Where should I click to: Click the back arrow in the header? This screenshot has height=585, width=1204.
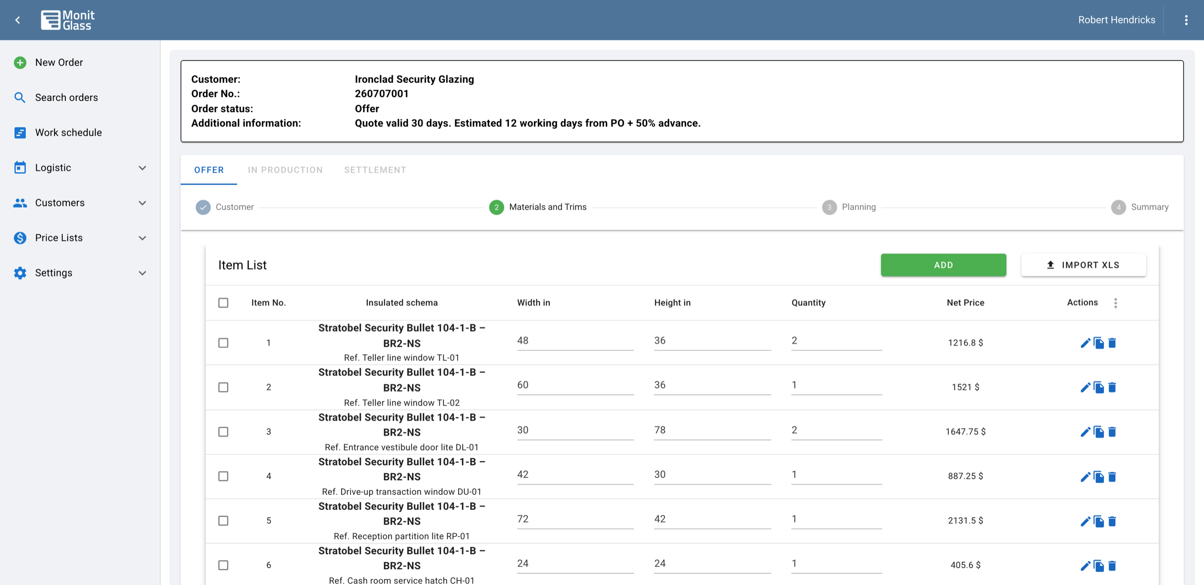click(18, 20)
